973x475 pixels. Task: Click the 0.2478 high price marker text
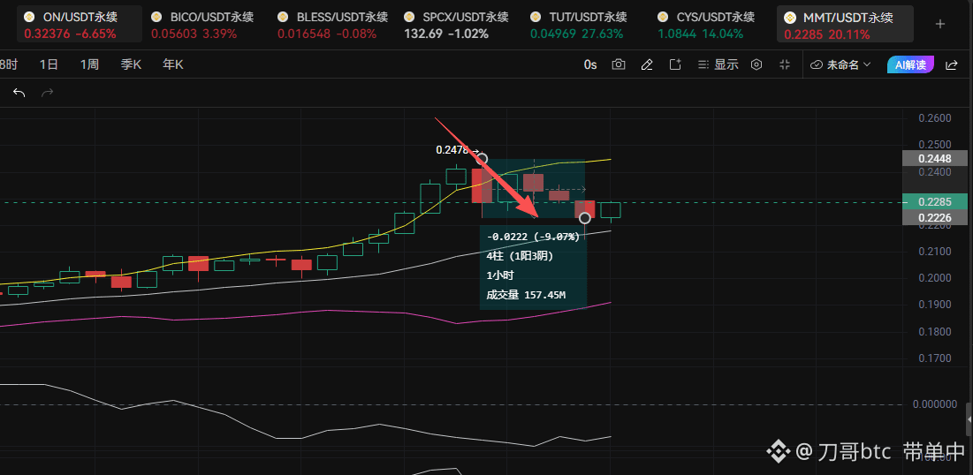[x=454, y=149]
